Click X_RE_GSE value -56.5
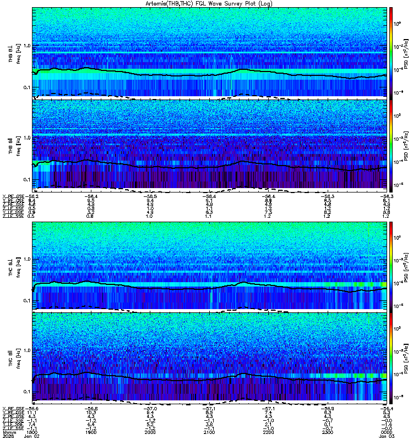 (150, 196)
